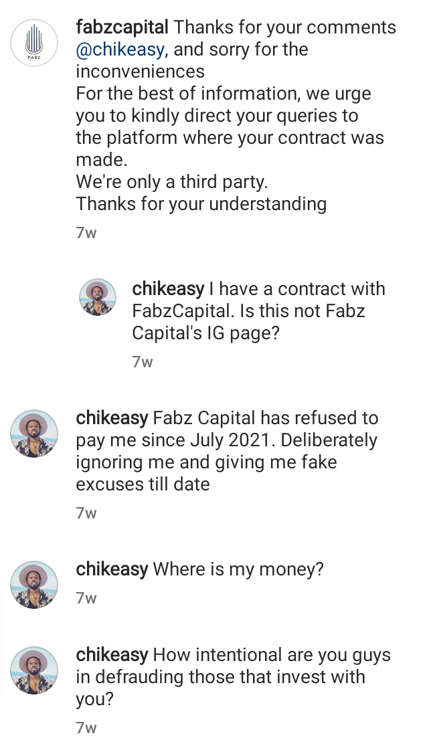Tap the "refused to pay me since July 2021" comment text
Viewport: 423px width, 744px height.
(x=226, y=440)
